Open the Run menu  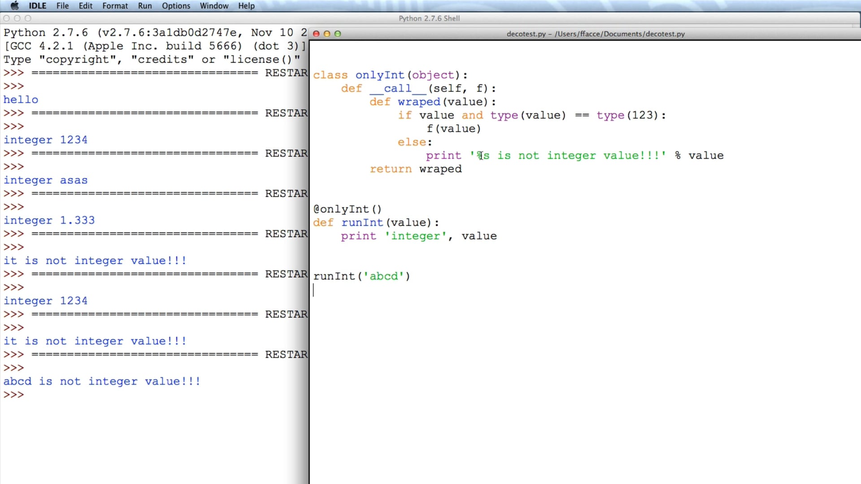[x=145, y=6]
